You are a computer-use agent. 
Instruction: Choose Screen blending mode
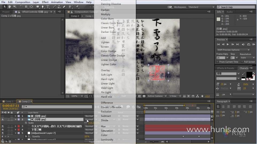[x=105, y=47]
